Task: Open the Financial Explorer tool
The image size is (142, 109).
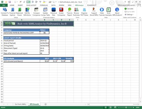Action: [x=12, y=12]
